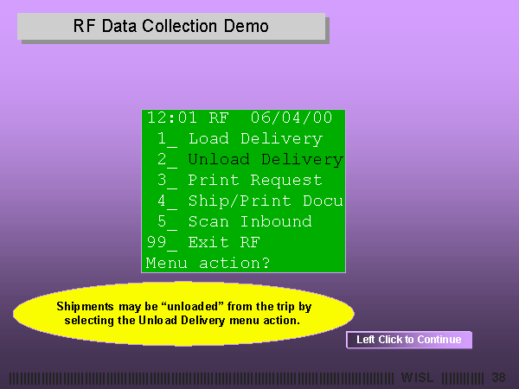Click the Menu action? prompt line
Image resolution: width=519 pixels, height=389 pixels.
[x=208, y=264]
